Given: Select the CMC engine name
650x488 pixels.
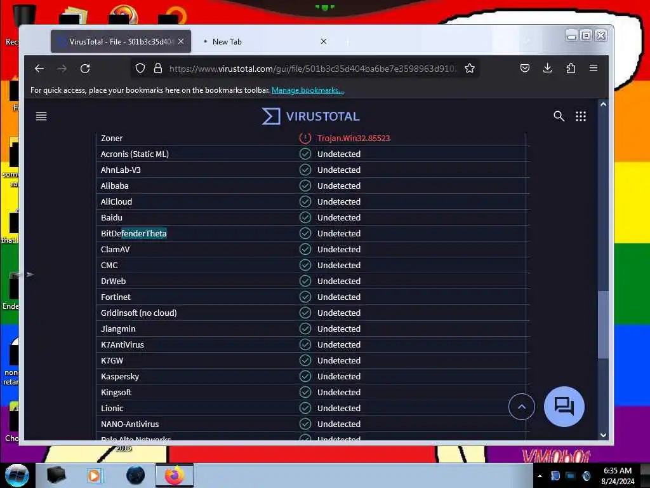Looking at the screenshot, I should point(109,265).
